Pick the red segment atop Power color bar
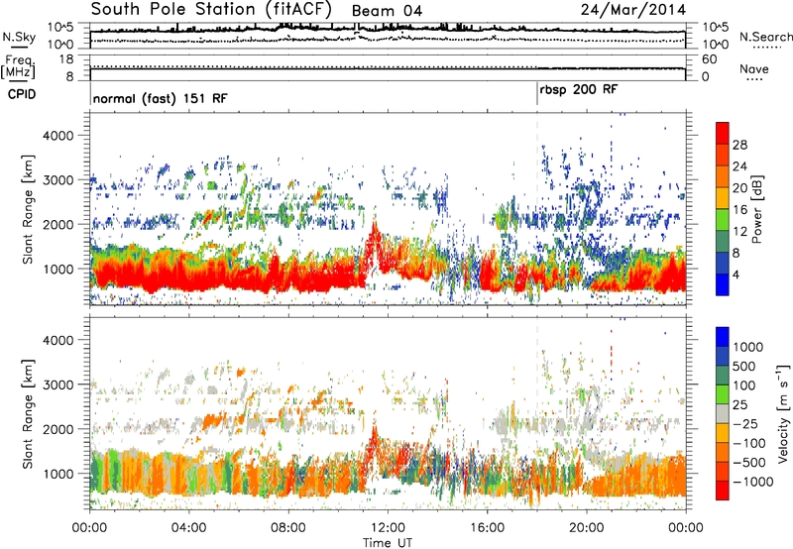The image size is (793, 549). (x=723, y=133)
